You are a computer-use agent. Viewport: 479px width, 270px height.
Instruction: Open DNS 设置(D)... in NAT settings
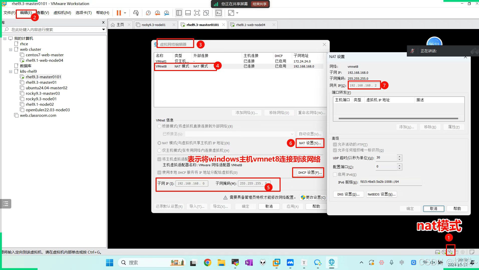pos(348,194)
